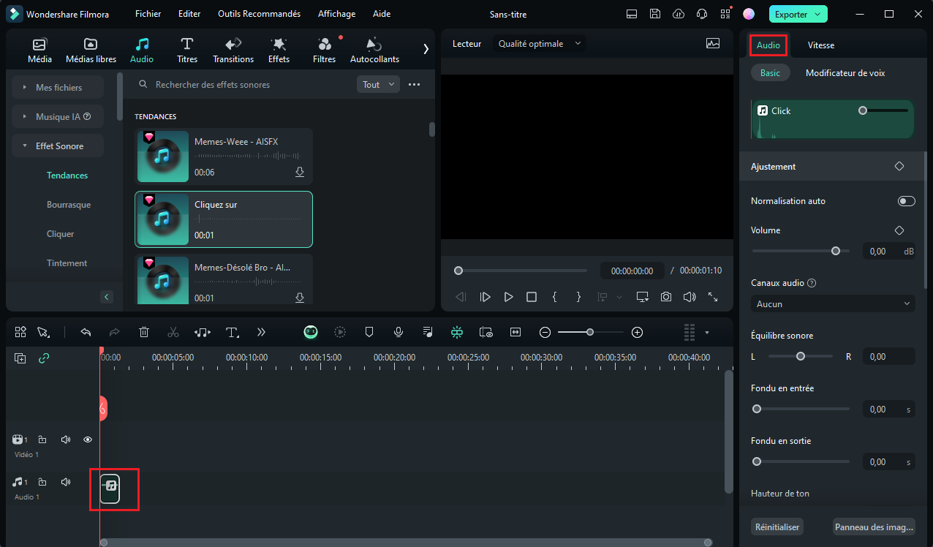Save the project with the floppy disk icon

[655, 14]
